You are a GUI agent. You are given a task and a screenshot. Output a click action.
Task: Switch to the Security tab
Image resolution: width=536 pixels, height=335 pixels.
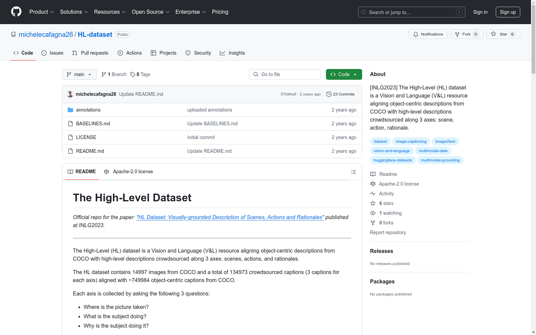tap(198, 53)
